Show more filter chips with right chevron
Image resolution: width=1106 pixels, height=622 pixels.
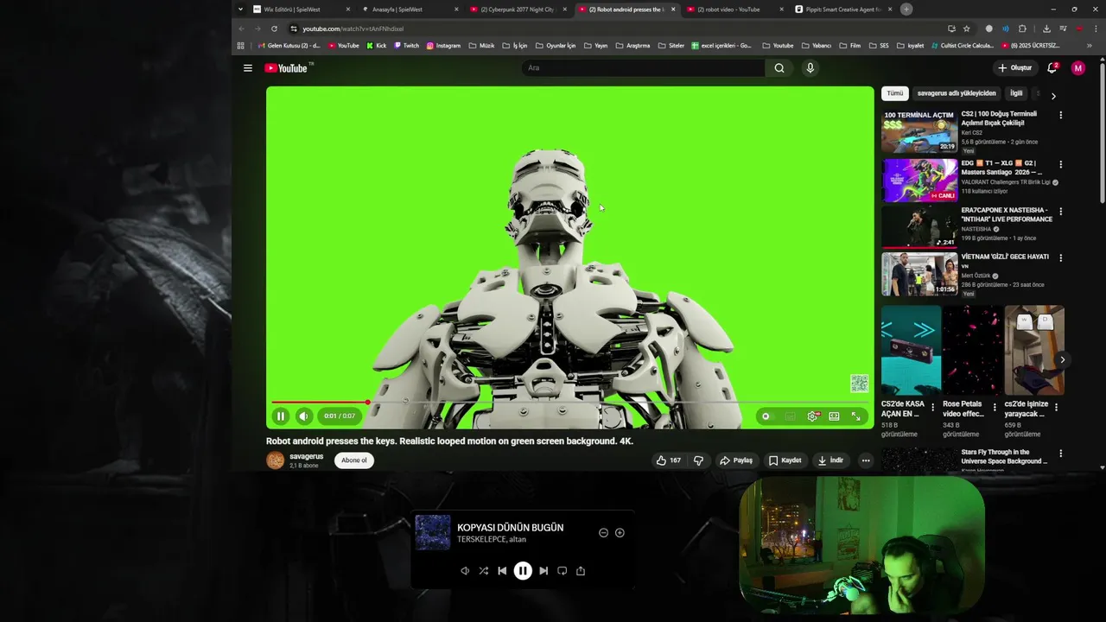1053,96
